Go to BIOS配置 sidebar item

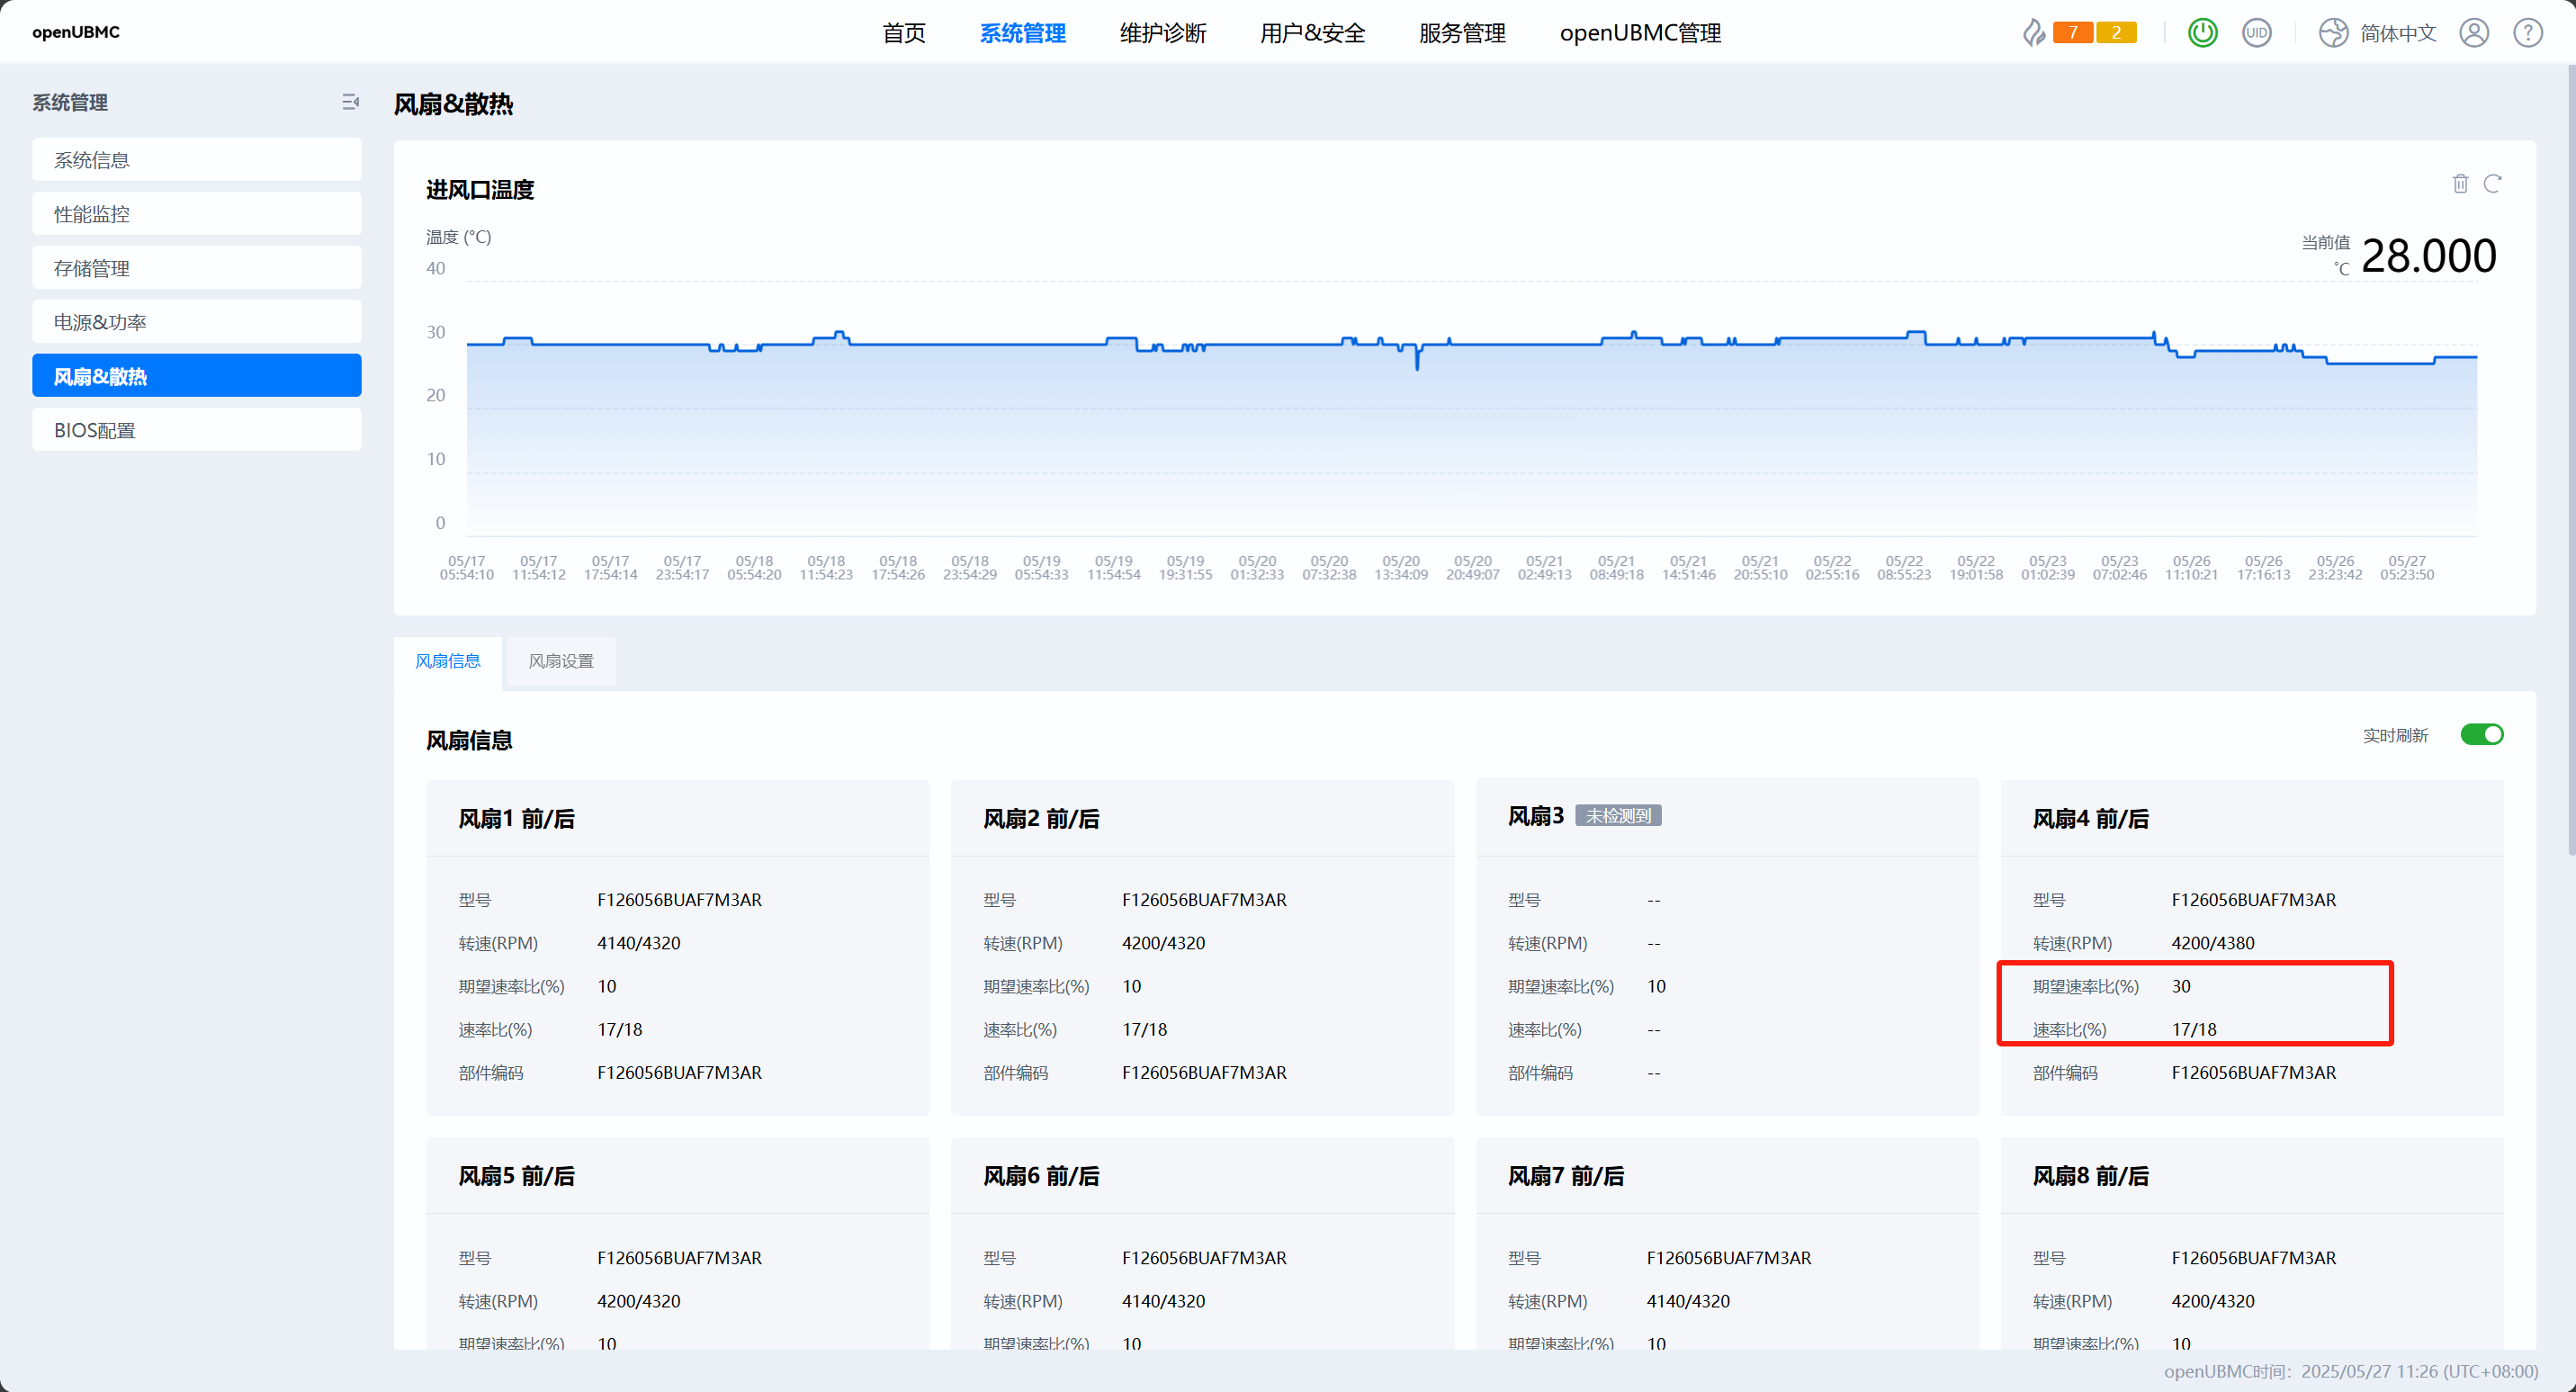click(196, 430)
